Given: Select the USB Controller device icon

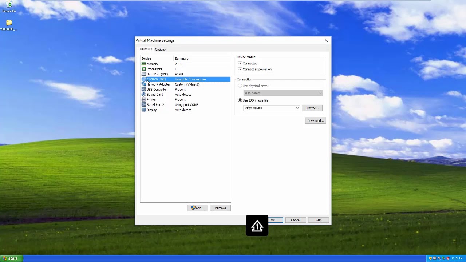Looking at the screenshot, I should (x=144, y=90).
